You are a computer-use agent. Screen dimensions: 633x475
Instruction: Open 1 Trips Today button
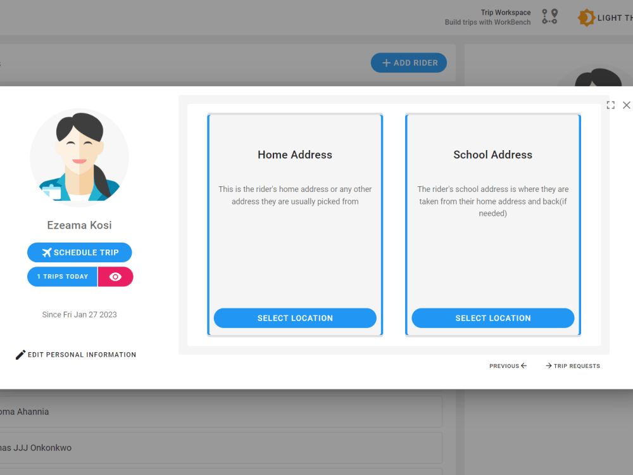(62, 277)
